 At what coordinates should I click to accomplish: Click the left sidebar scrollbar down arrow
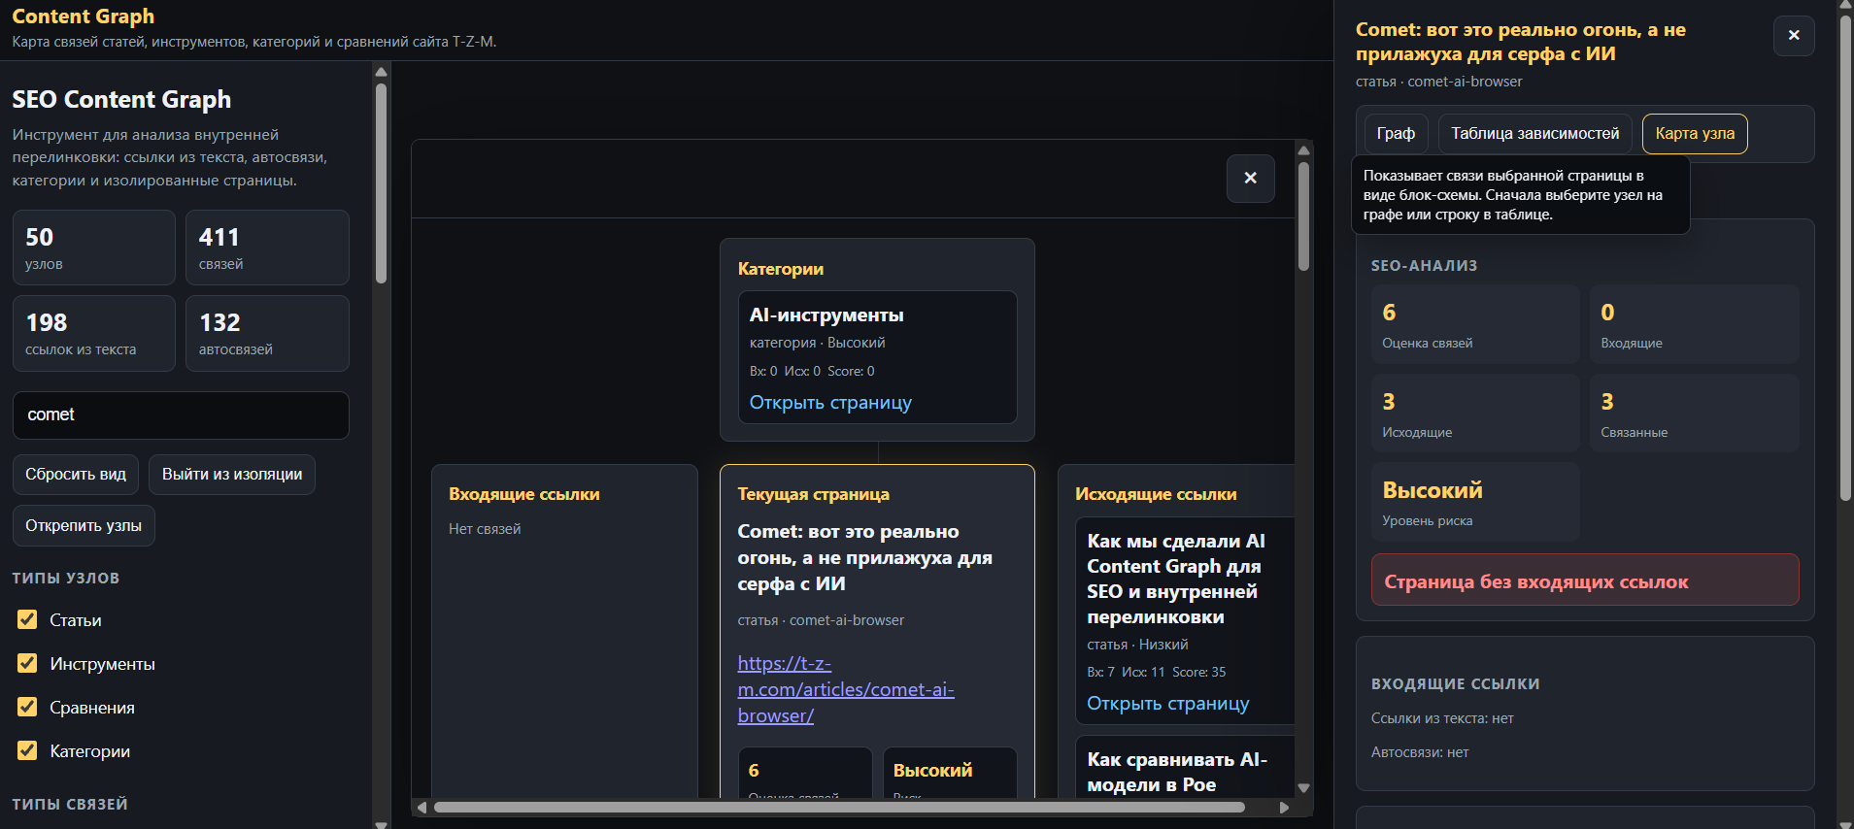[x=382, y=824]
